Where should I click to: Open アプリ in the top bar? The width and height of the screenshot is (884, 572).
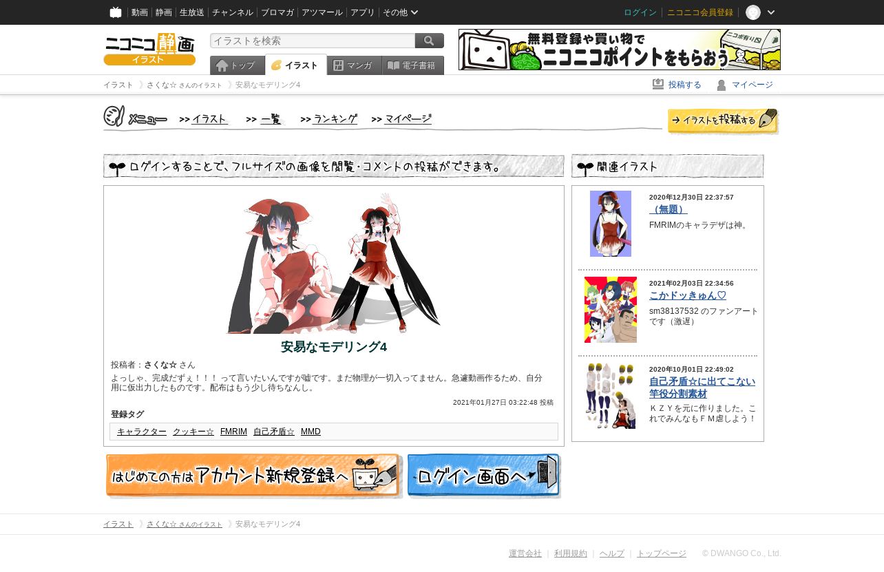(363, 12)
